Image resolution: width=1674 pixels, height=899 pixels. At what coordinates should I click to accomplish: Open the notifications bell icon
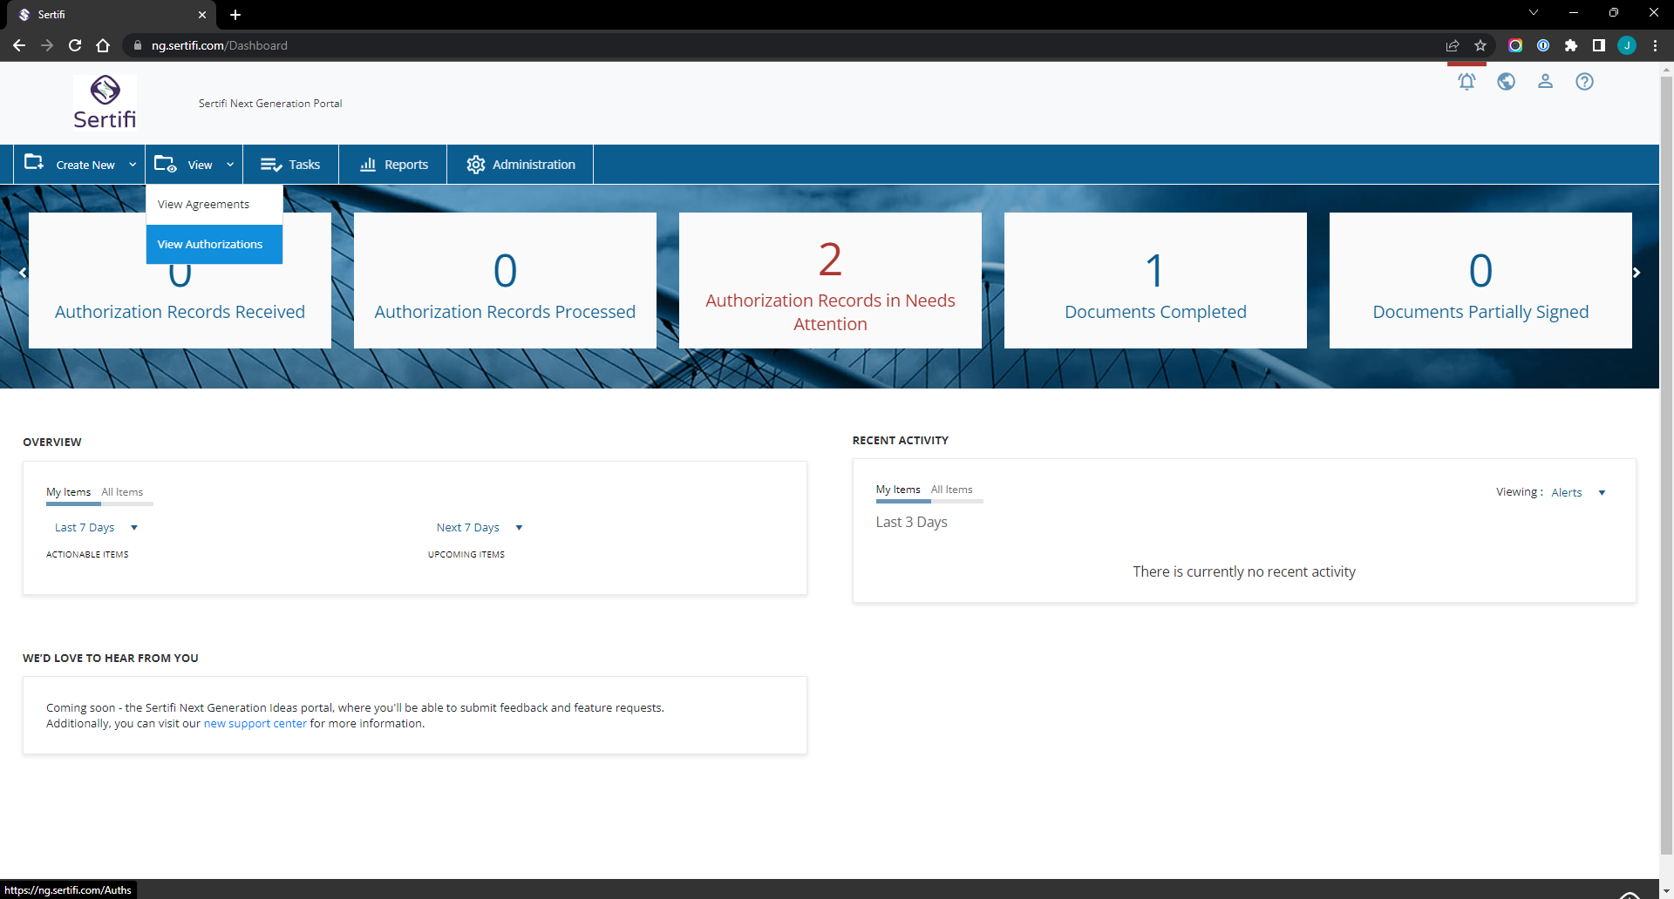(x=1466, y=82)
